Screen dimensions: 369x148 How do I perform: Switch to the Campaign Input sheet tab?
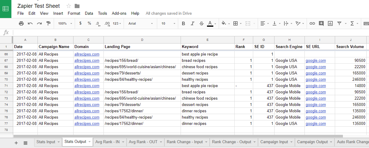pos(274,142)
